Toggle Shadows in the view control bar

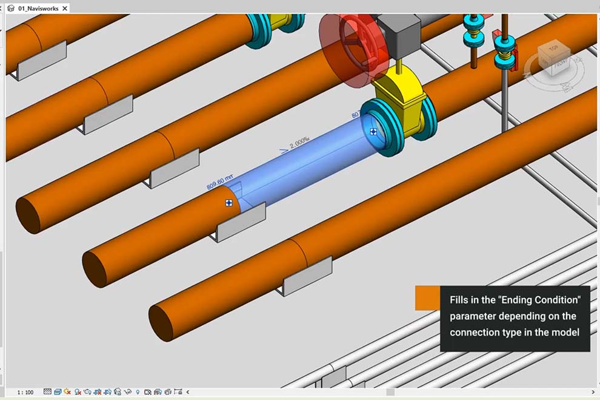point(78,392)
